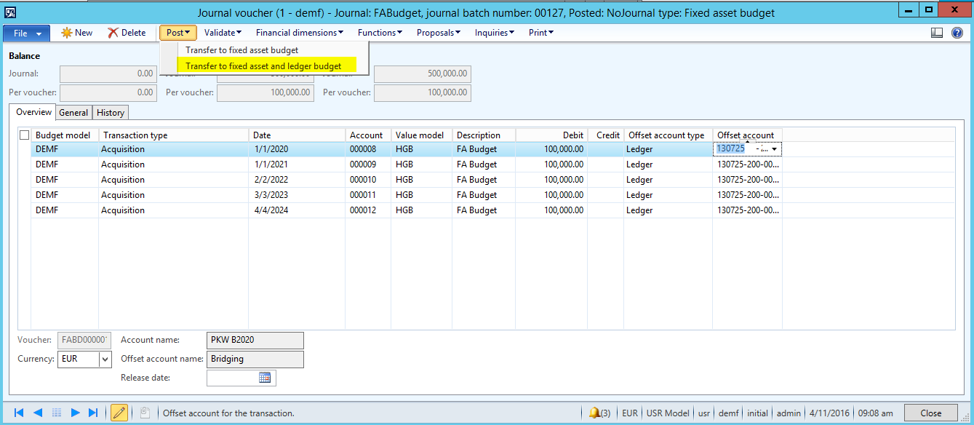974x425 pixels.
Task: Click the Delete button in toolbar
Action: coord(127,33)
